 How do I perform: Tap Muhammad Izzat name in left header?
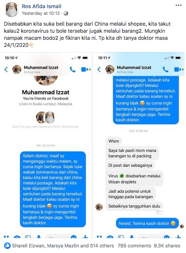pos(41,67)
